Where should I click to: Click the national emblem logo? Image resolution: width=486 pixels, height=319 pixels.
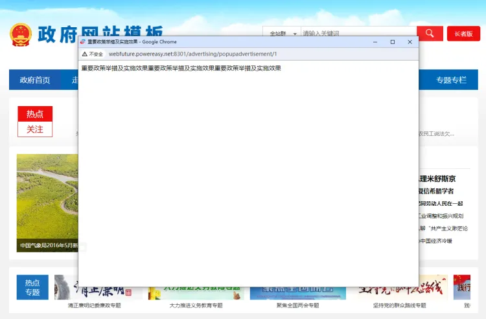click(20, 35)
